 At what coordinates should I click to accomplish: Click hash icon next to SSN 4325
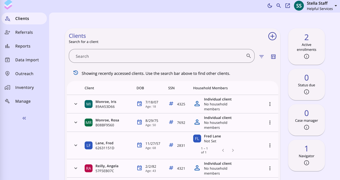coord(171,104)
